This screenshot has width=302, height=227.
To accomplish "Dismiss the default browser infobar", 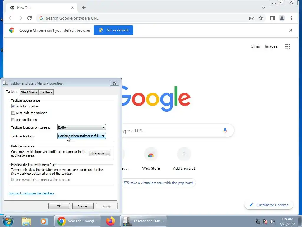I will click(291, 30).
